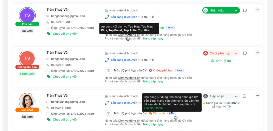Viewport: 273px width, 131px height.
Task: Expand the green Nhận việc status dropdown
Action: click(221, 10)
